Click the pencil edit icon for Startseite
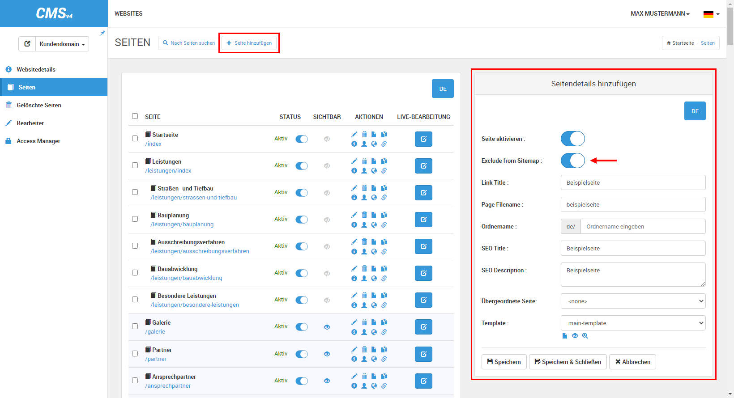 354,134
